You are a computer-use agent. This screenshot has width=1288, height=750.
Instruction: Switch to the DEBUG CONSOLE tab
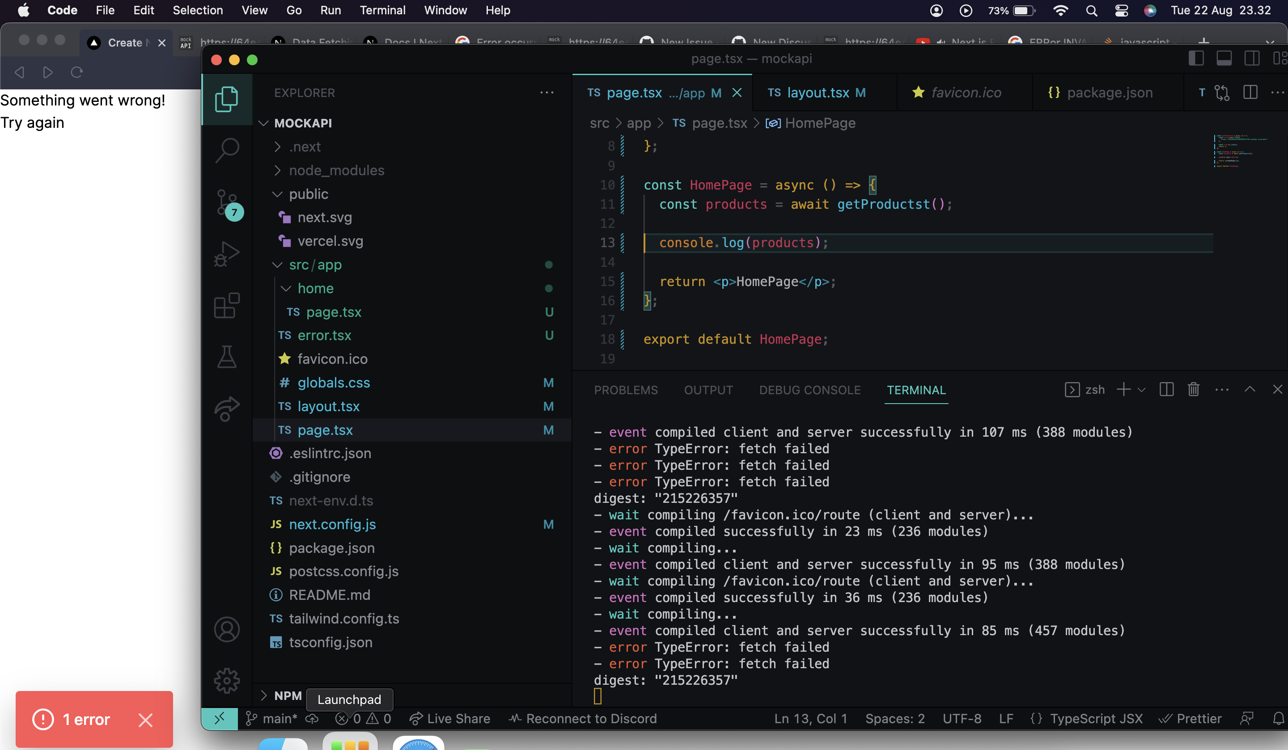[809, 390]
